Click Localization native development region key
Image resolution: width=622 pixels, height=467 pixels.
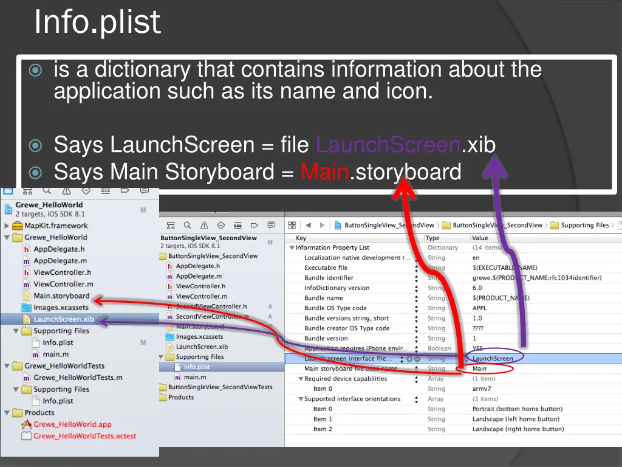click(357, 258)
